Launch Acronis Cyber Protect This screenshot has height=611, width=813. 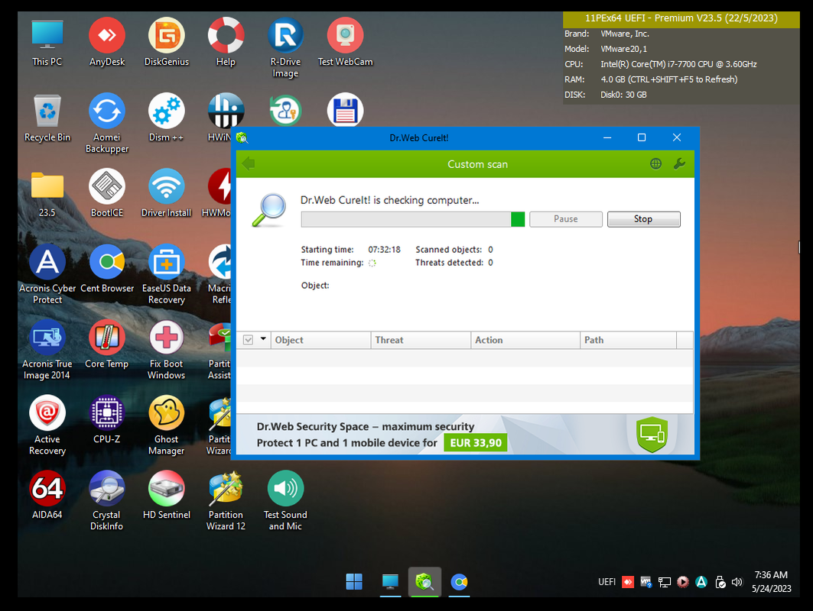pyautogui.click(x=47, y=274)
